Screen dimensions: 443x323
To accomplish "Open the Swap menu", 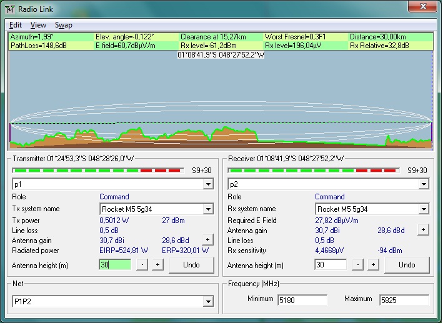I will 64,25.
